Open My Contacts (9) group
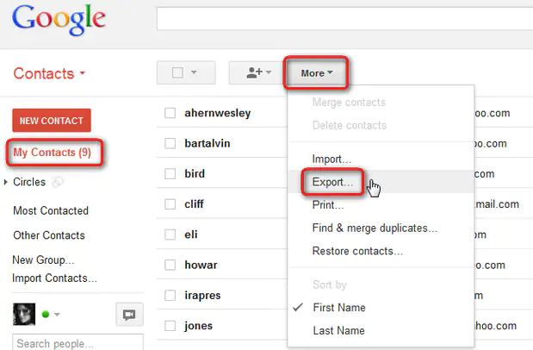533x350 pixels. pyautogui.click(x=53, y=153)
